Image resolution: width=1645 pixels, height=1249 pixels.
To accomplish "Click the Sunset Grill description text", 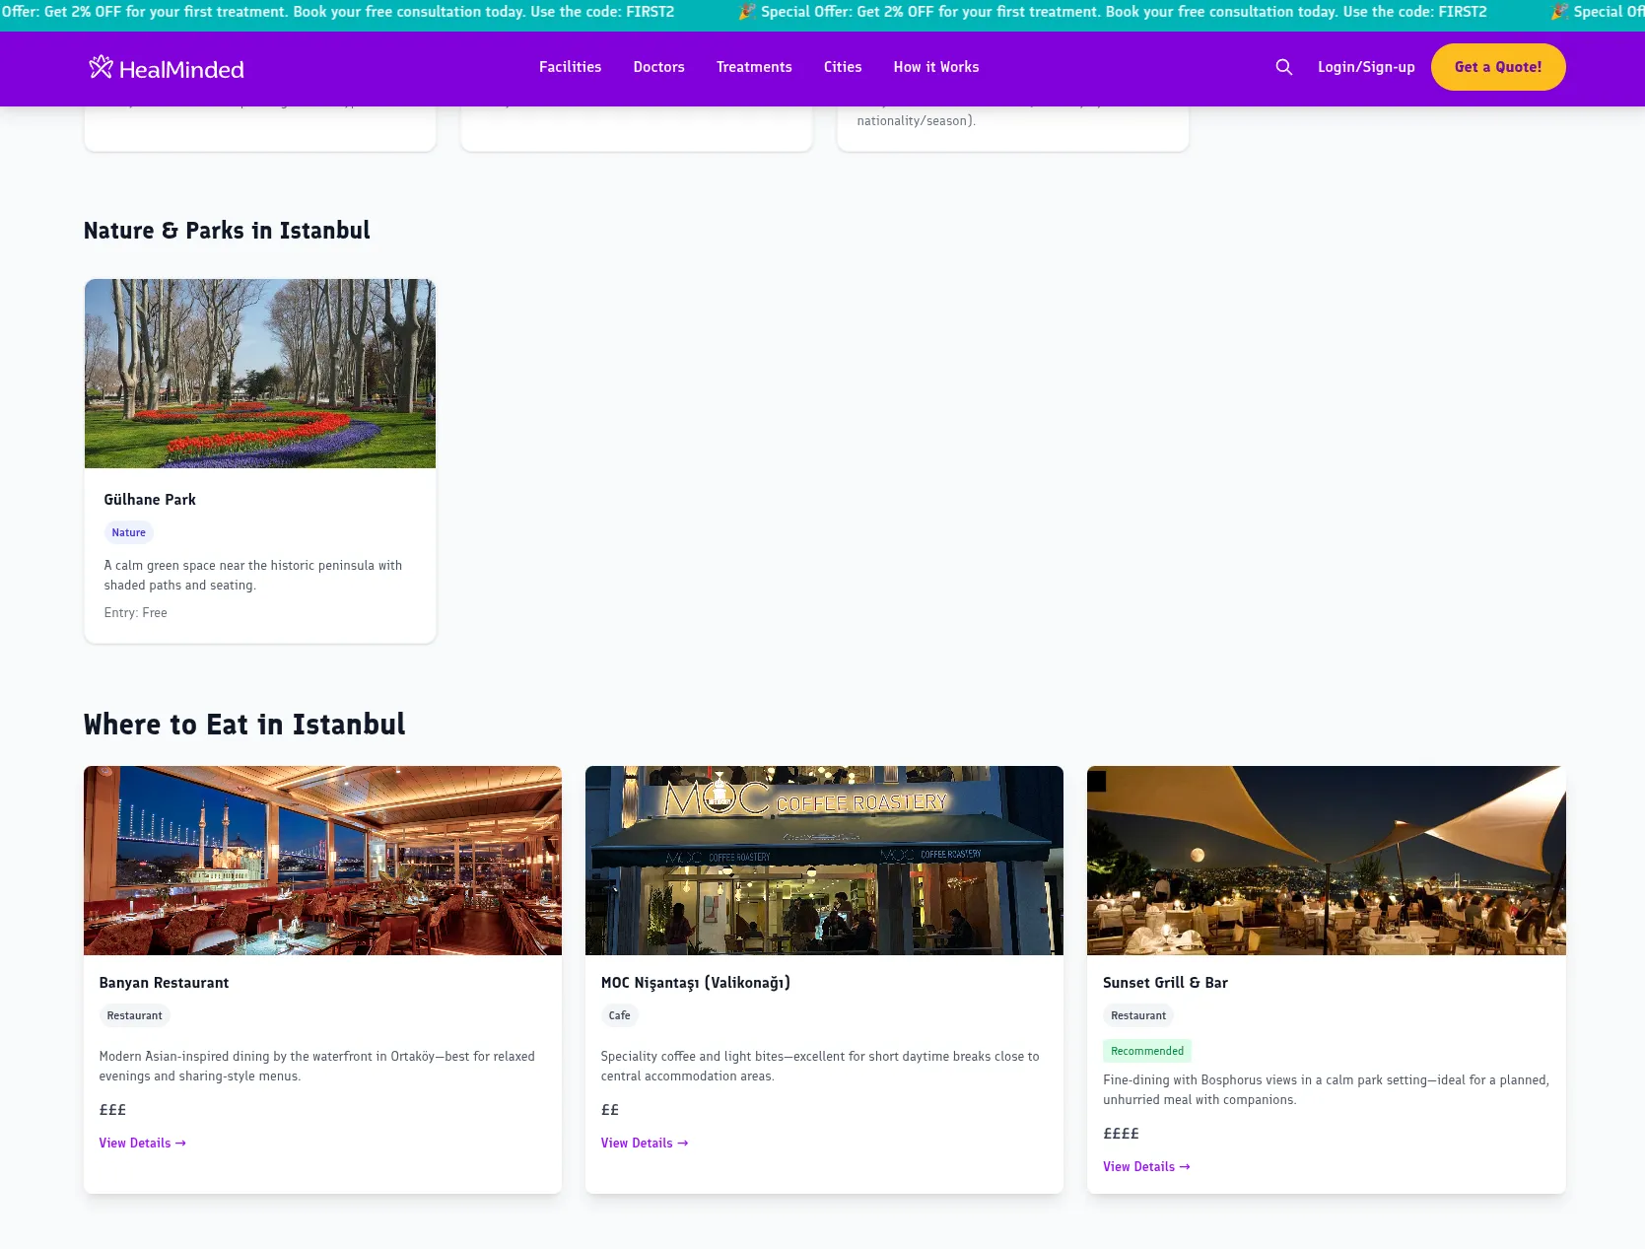I will pyautogui.click(x=1326, y=1090).
